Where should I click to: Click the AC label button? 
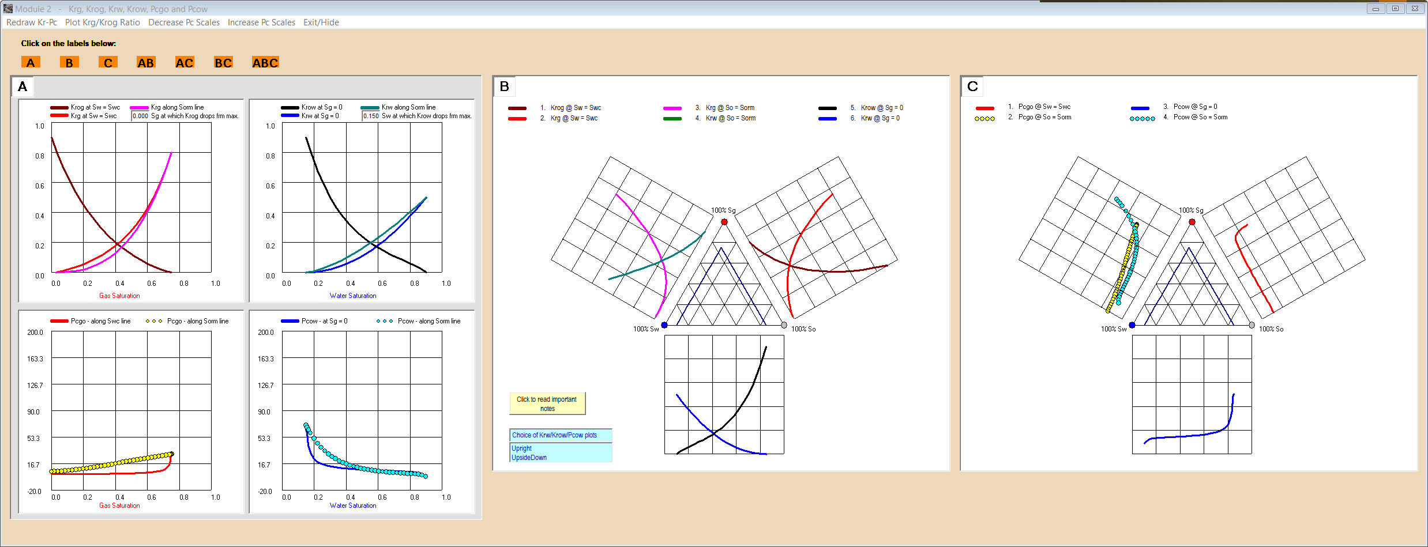tap(185, 62)
